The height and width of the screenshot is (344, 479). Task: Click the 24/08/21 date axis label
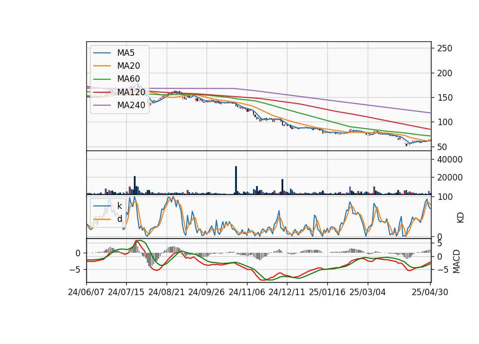[167, 292]
